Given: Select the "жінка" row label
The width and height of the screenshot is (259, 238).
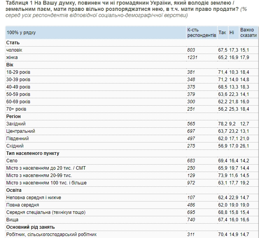Looking at the screenshot, I should tap(12, 57).
